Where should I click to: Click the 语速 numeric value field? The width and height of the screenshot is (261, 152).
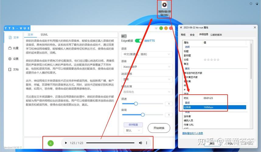pyautogui.click(x=169, y=104)
